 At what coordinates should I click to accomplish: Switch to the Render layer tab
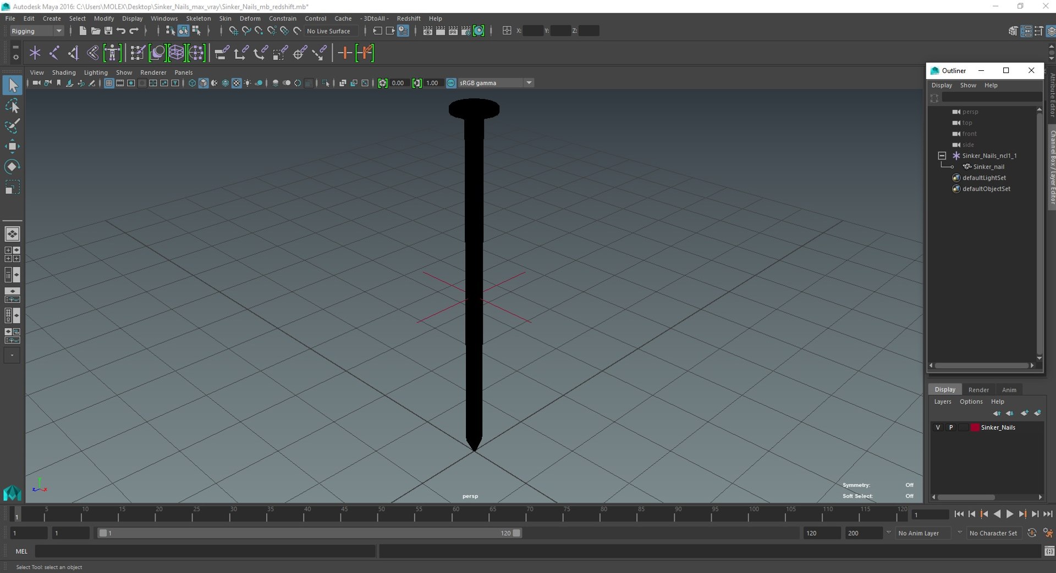tap(978, 390)
